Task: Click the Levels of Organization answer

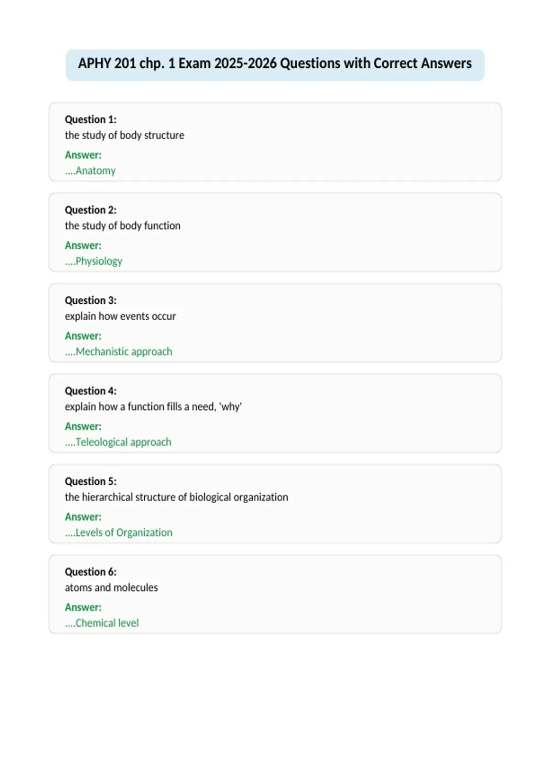Action: click(119, 532)
